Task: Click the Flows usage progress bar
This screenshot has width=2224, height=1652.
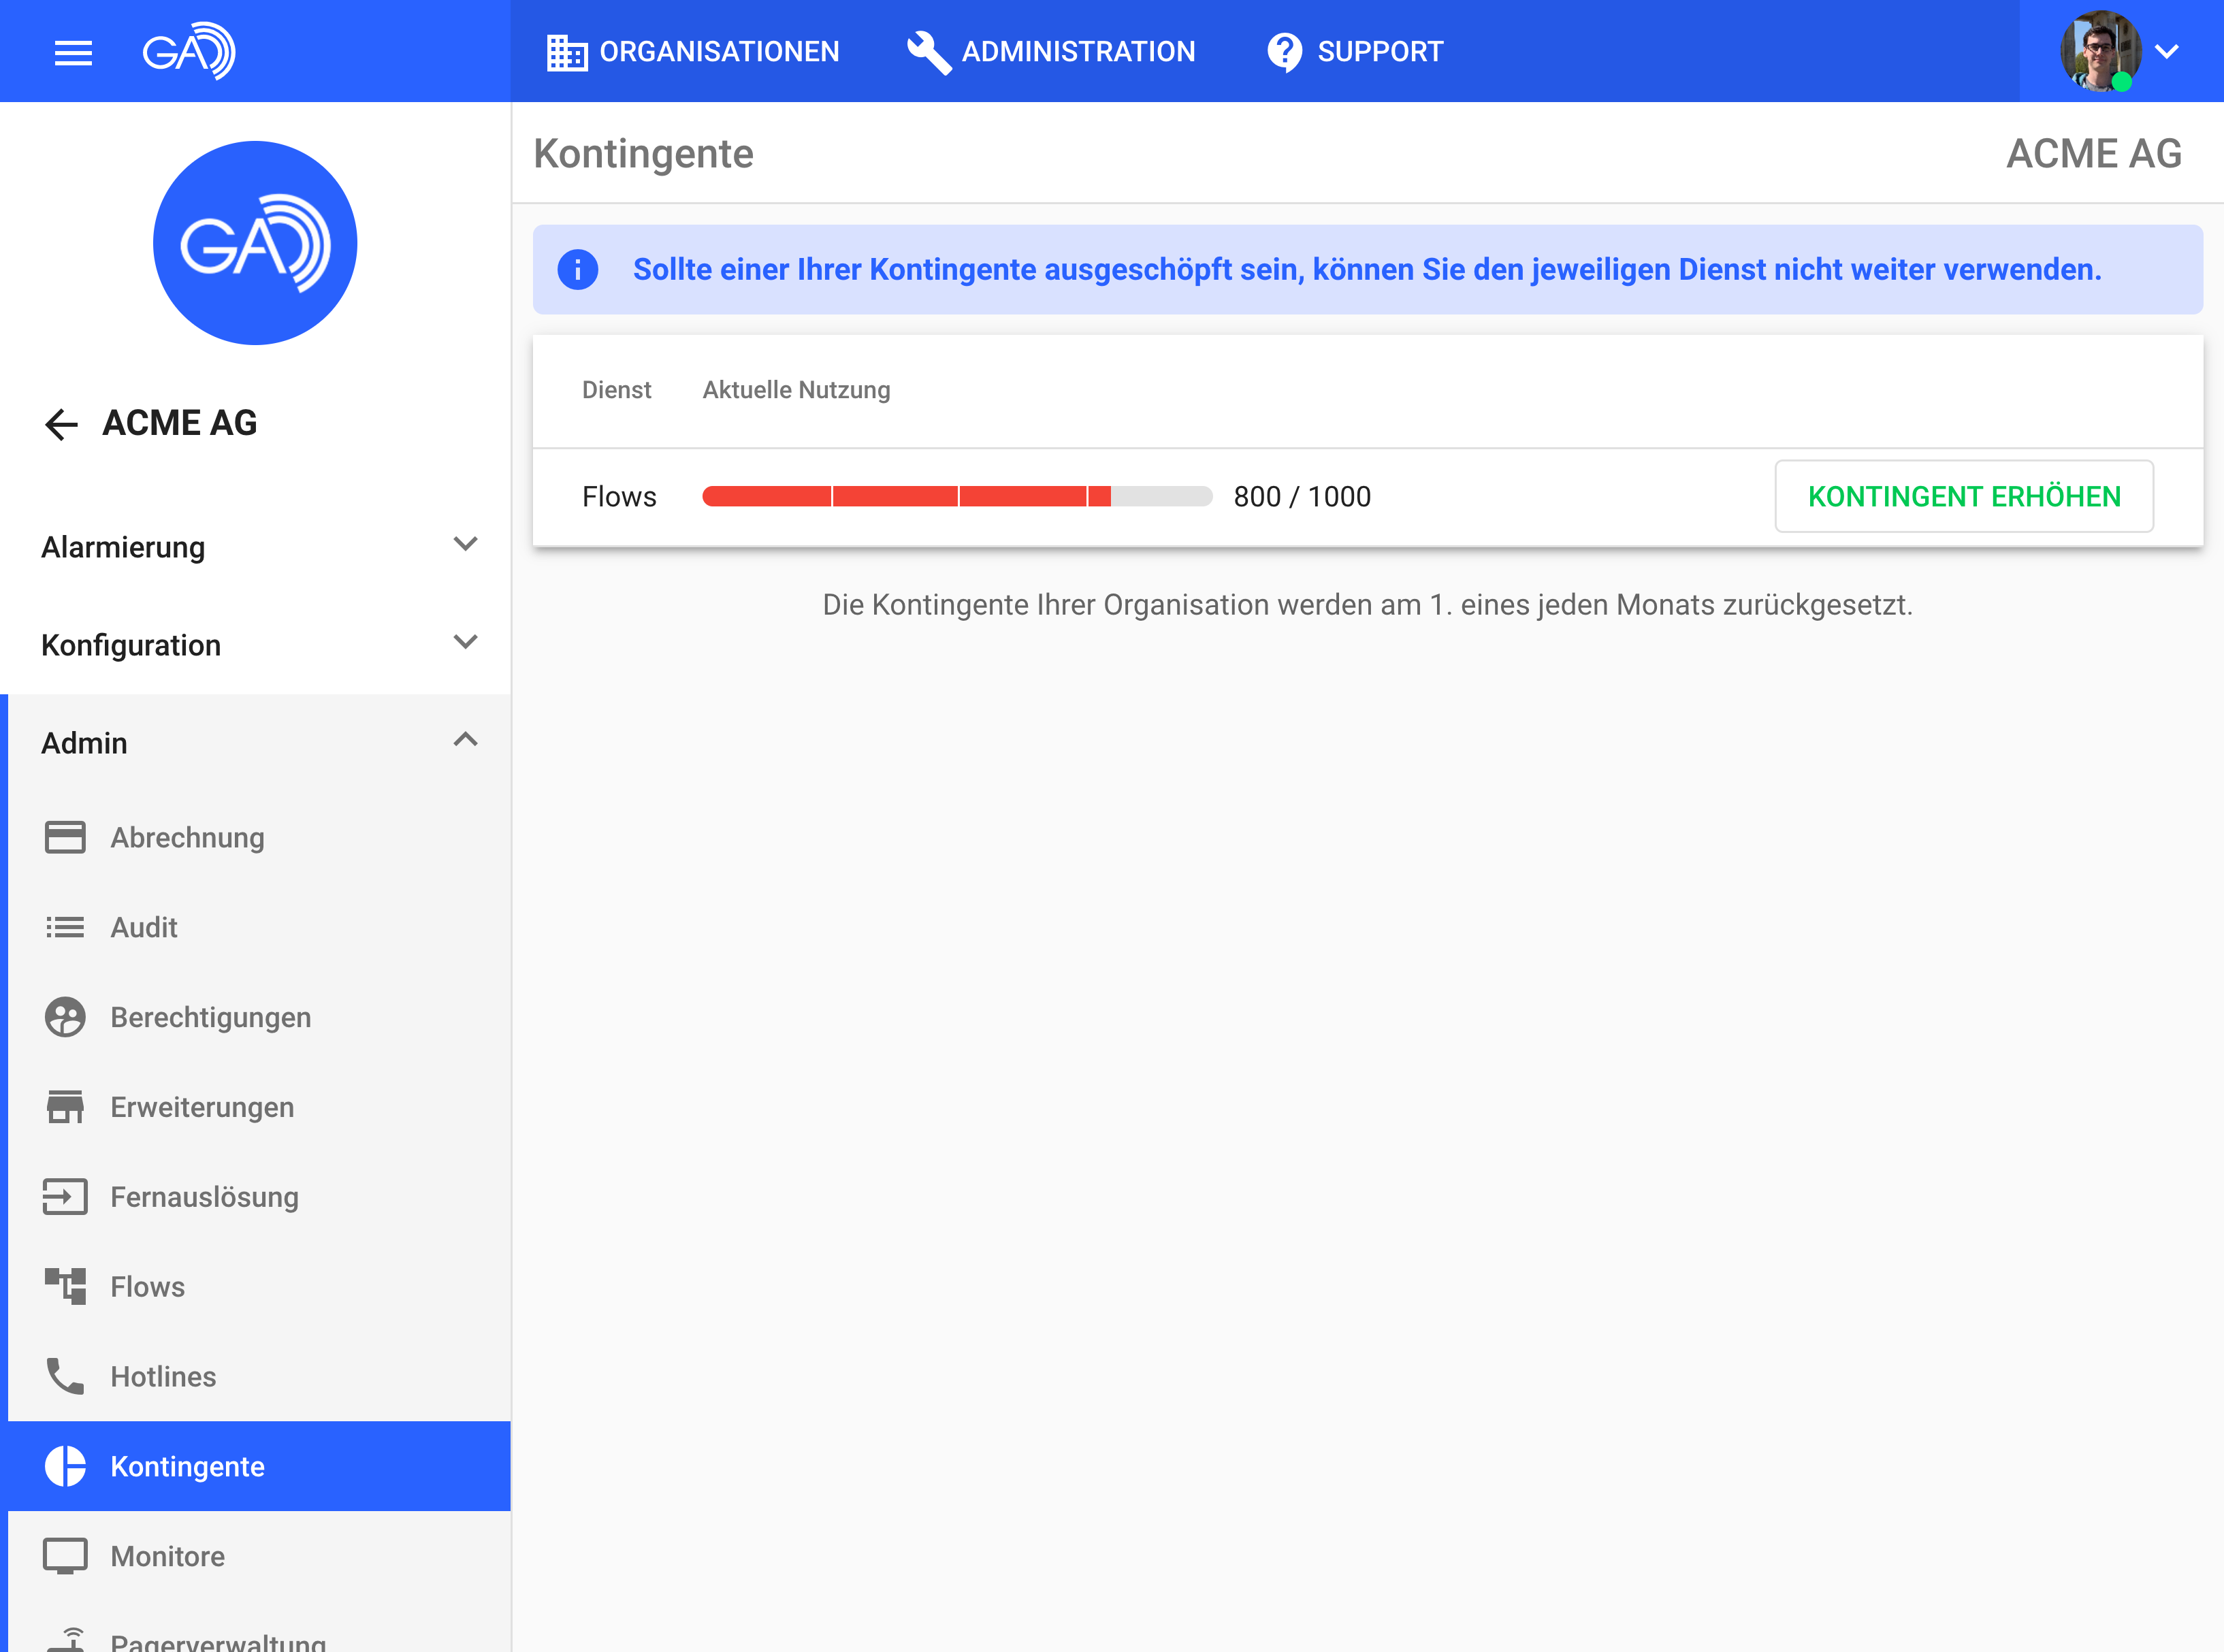Action: click(957, 497)
